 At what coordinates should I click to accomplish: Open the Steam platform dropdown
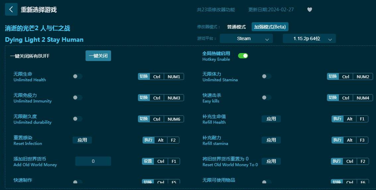pyautogui.click(x=246, y=38)
